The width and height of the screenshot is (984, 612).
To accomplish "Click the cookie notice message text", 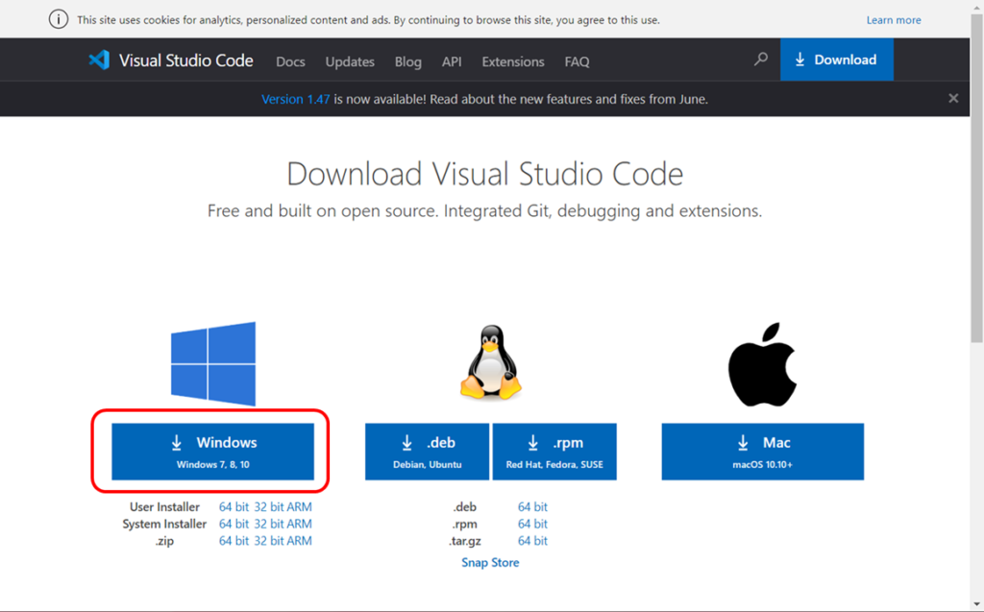I will pyautogui.click(x=368, y=20).
